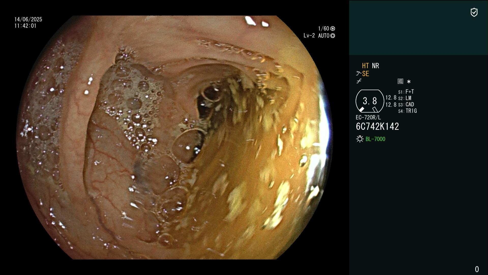Click the light source lamp icon

pyautogui.click(x=360, y=139)
